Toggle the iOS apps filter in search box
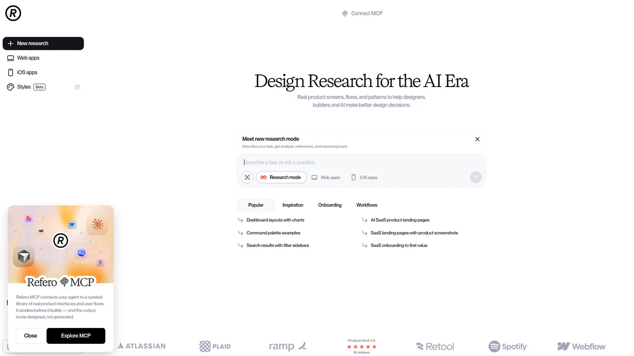Viewport: 634px width, 356px height. [364, 177]
